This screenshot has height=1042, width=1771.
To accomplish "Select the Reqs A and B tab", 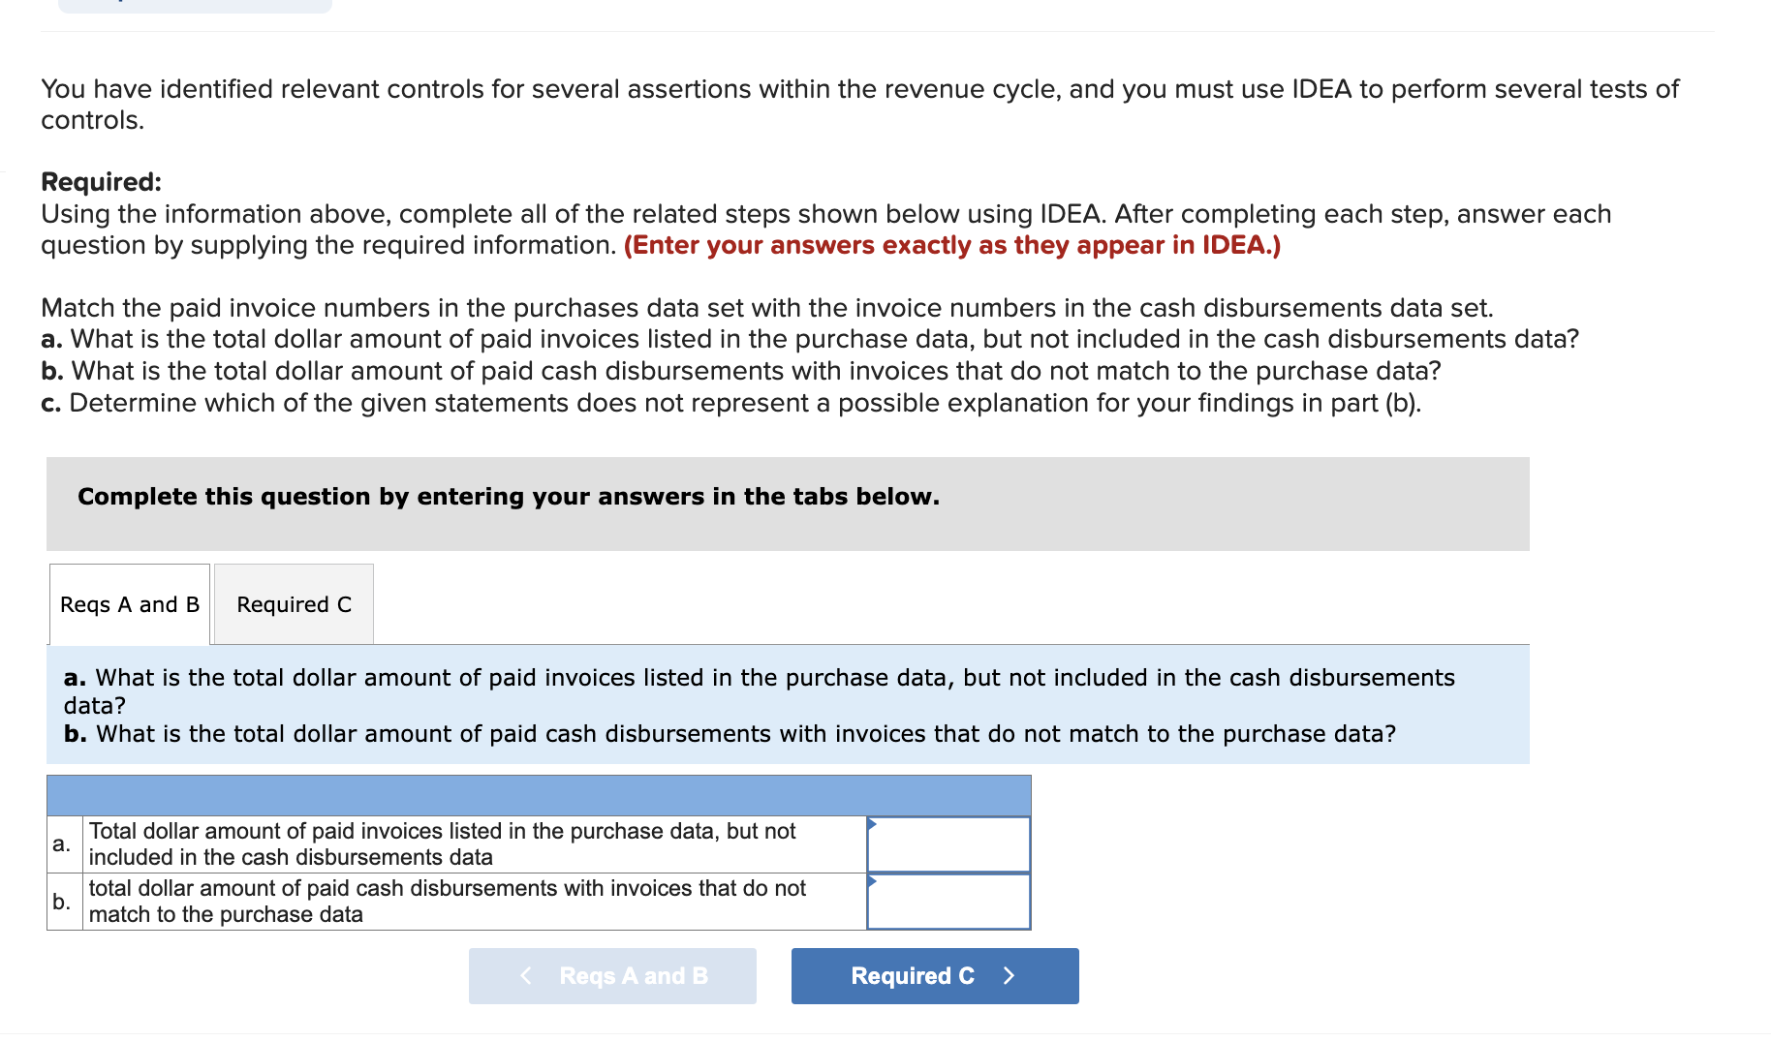I will [129, 604].
